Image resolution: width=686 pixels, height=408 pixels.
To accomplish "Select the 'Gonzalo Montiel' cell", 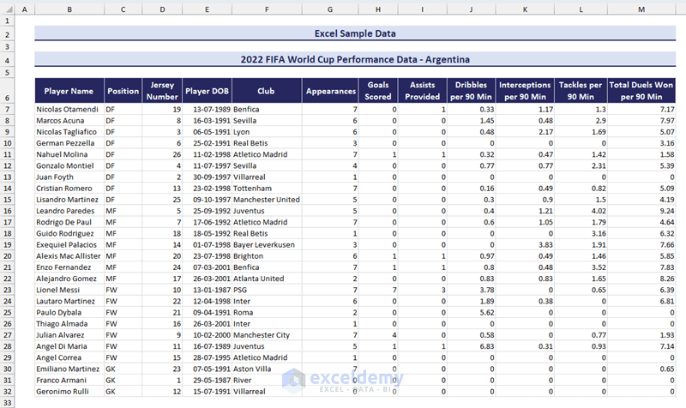I will (x=69, y=165).
